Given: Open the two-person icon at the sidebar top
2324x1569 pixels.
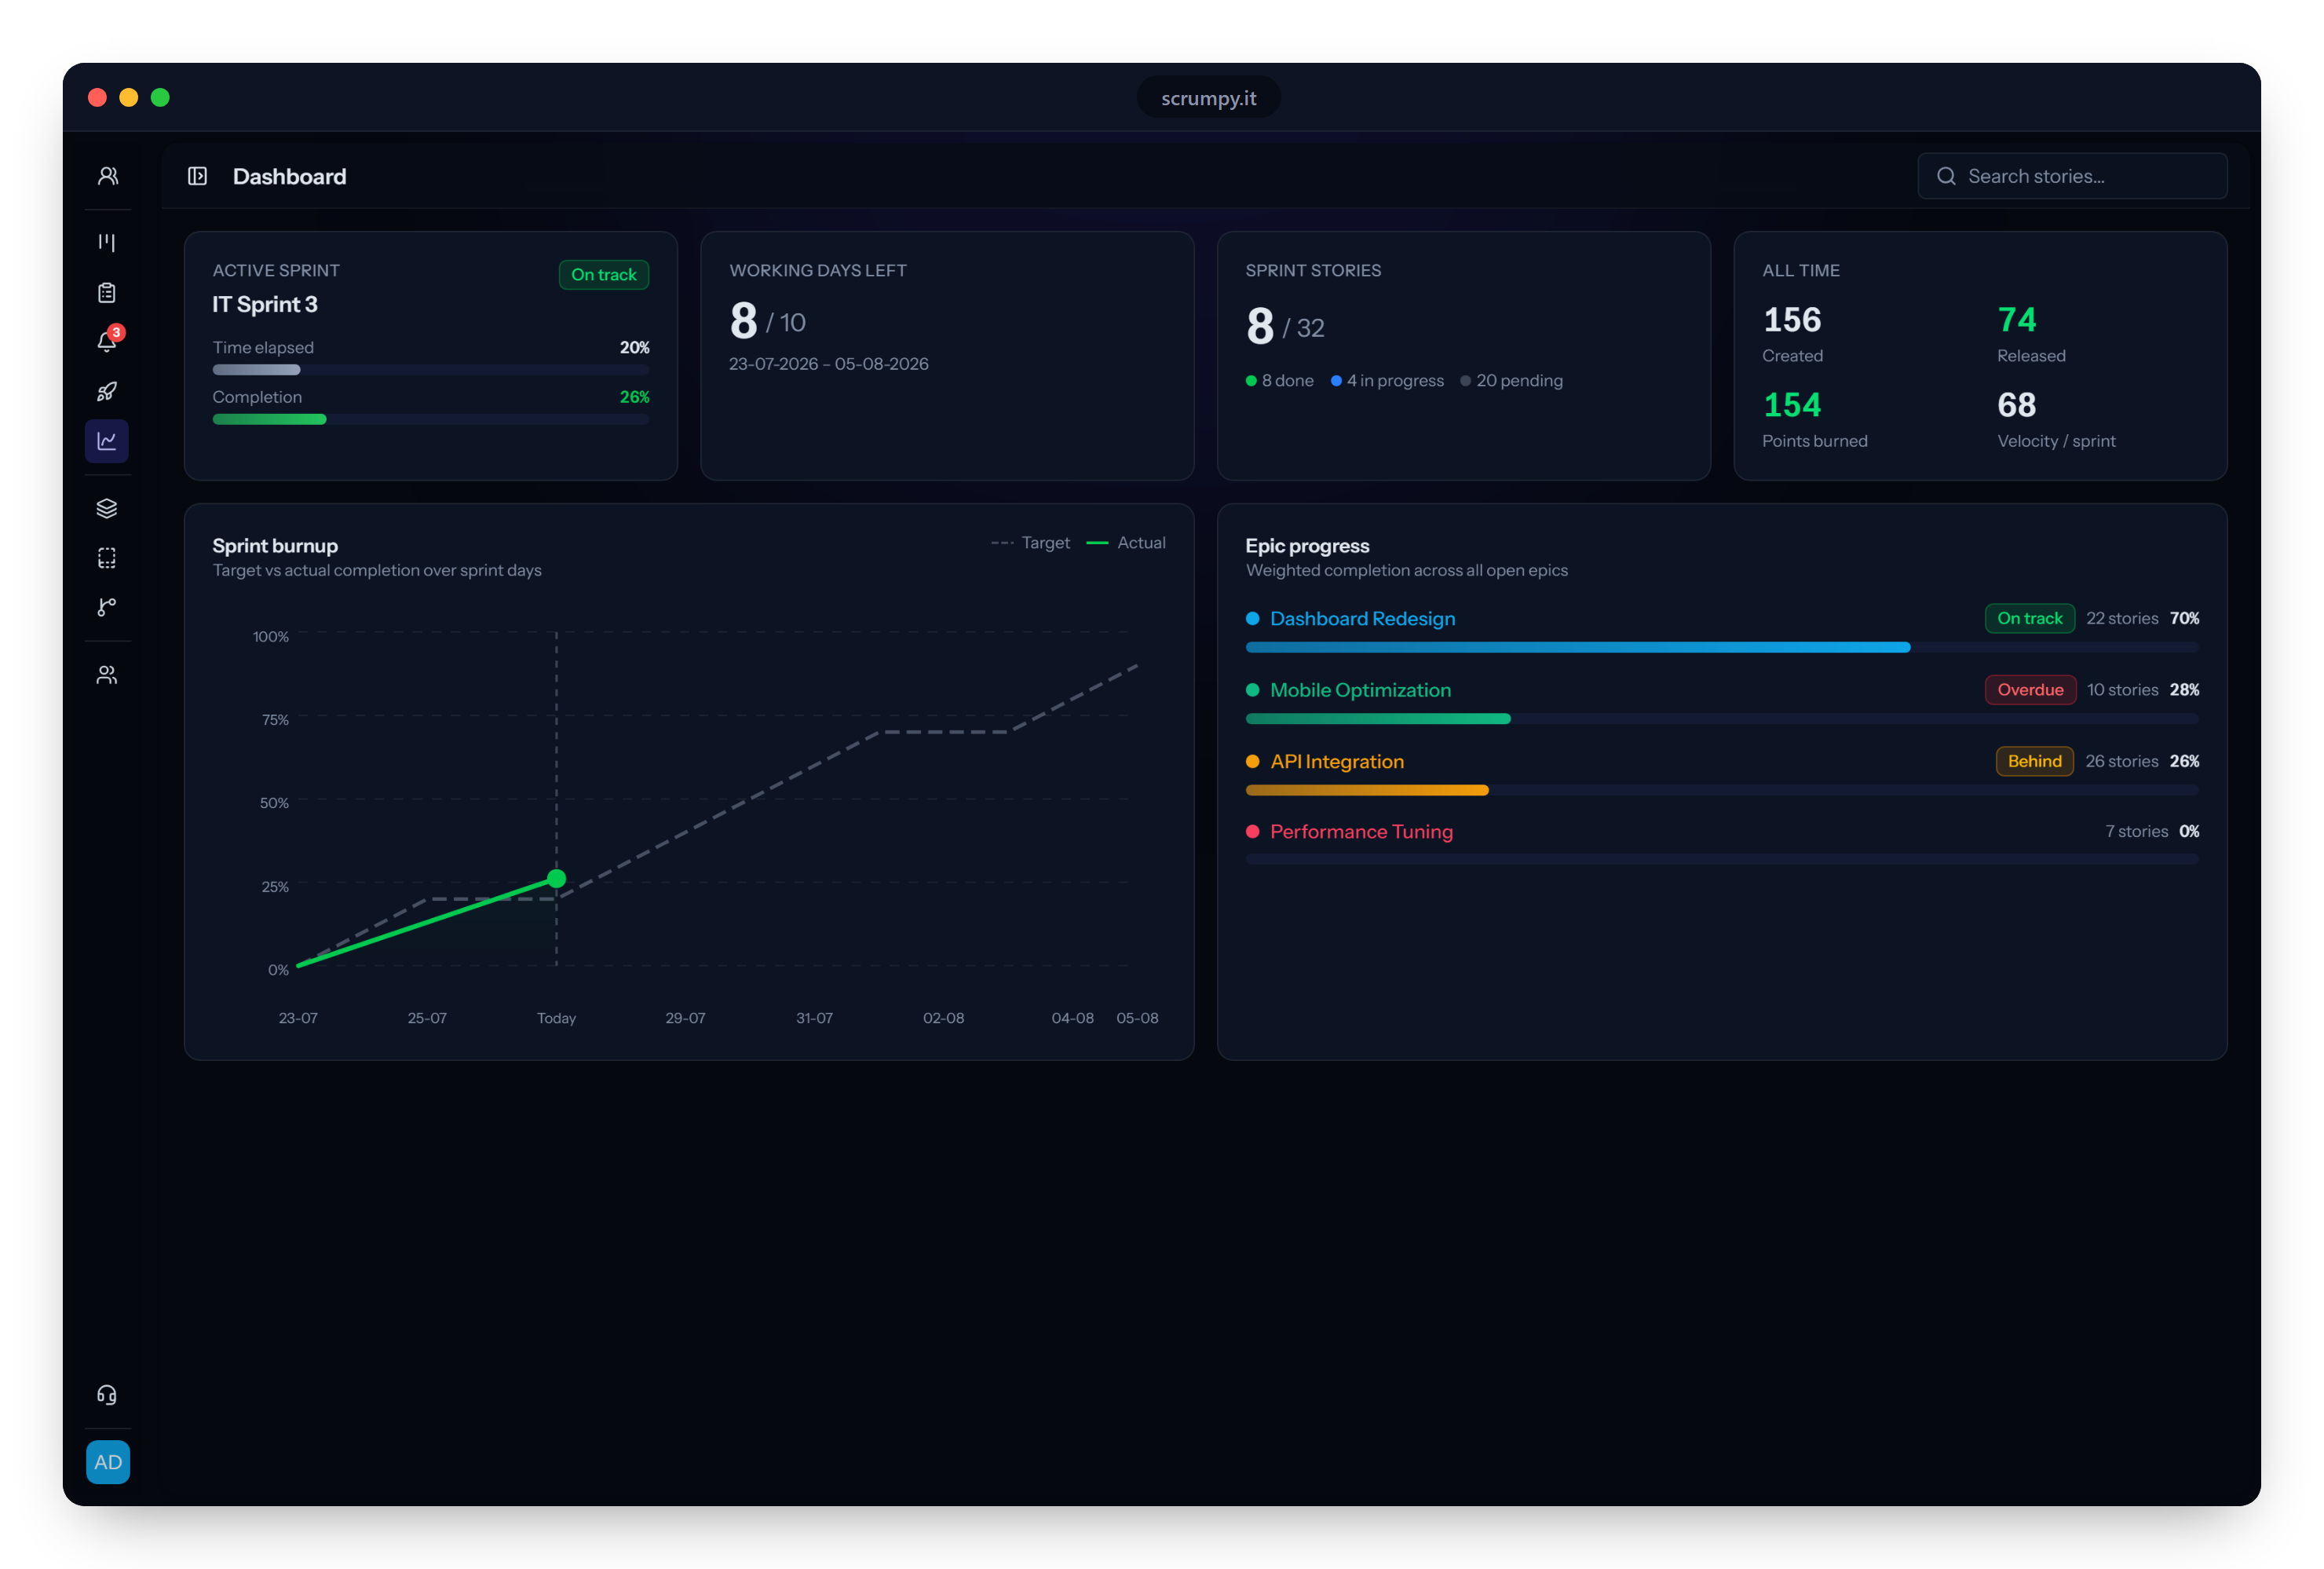Looking at the screenshot, I should 108,176.
